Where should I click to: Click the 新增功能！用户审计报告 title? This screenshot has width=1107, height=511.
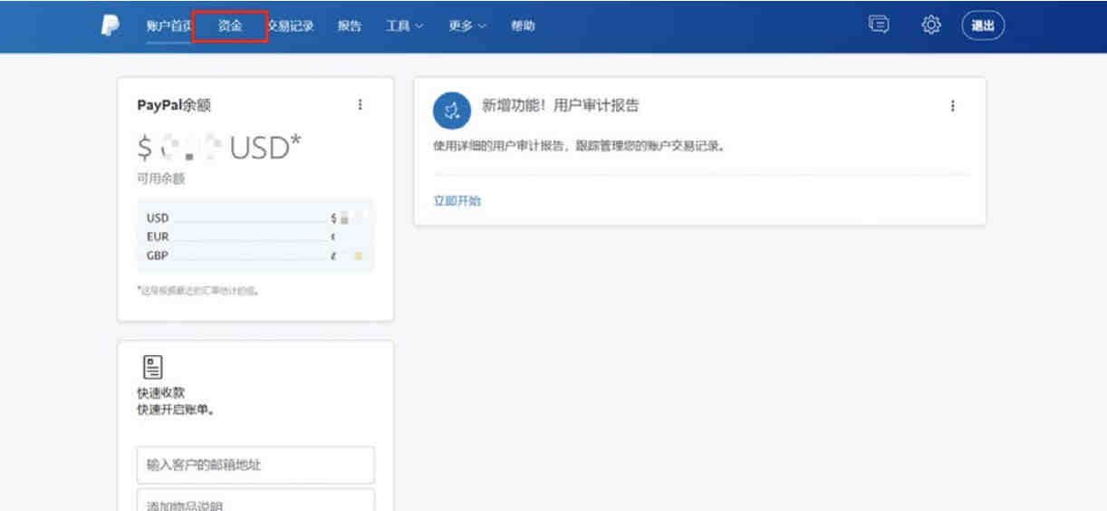[560, 106]
